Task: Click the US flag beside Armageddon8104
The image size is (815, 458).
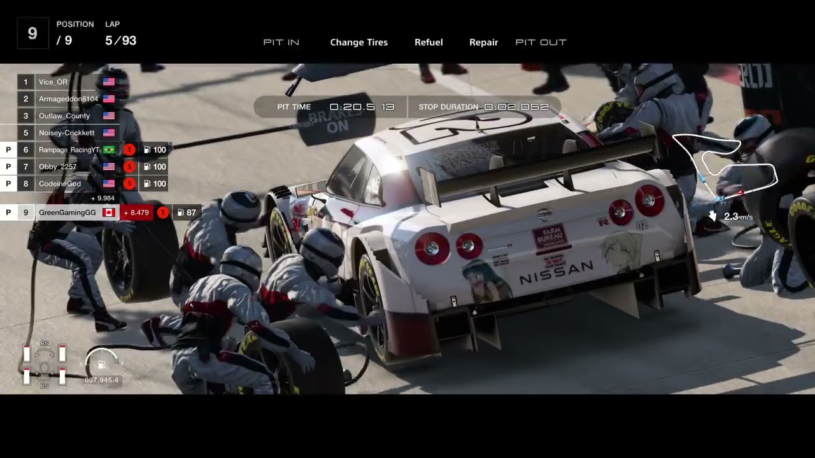Action: [109, 99]
